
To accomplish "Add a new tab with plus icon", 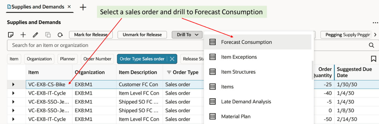I will click(x=83, y=7).
